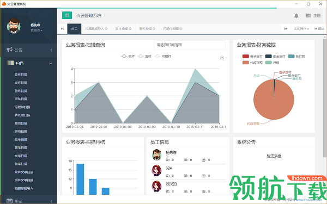The width and height of the screenshot is (327, 204).
Task: Click the time range input field
Action: point(190,45)
